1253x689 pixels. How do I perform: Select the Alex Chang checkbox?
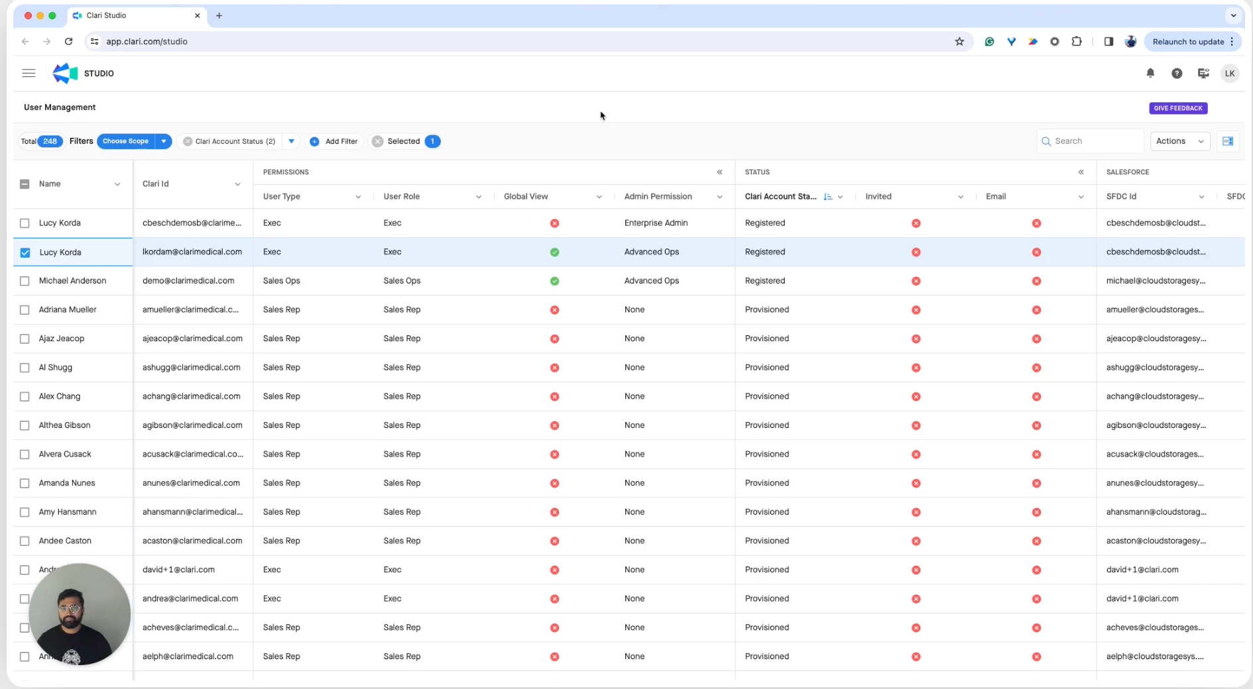point(25,397)
